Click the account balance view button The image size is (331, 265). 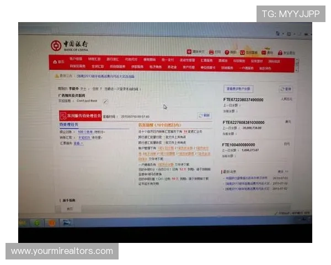[238, 89]
